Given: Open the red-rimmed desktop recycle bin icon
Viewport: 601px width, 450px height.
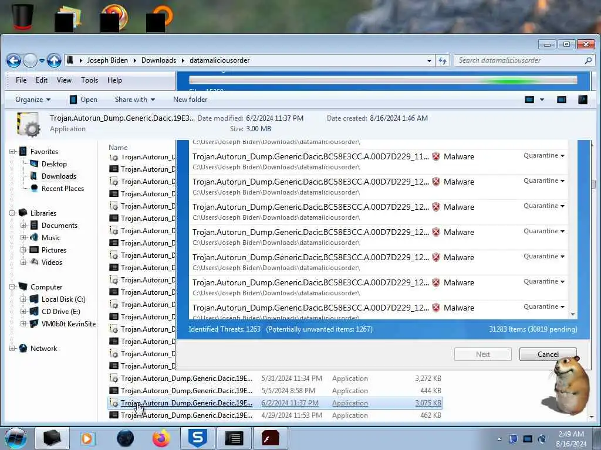Looking at the screenshot, I should [x=23, y=16].
